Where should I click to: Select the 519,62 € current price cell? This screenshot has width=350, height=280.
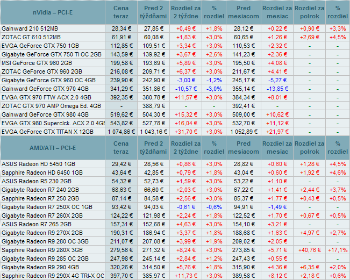click(x=121, y=114)
